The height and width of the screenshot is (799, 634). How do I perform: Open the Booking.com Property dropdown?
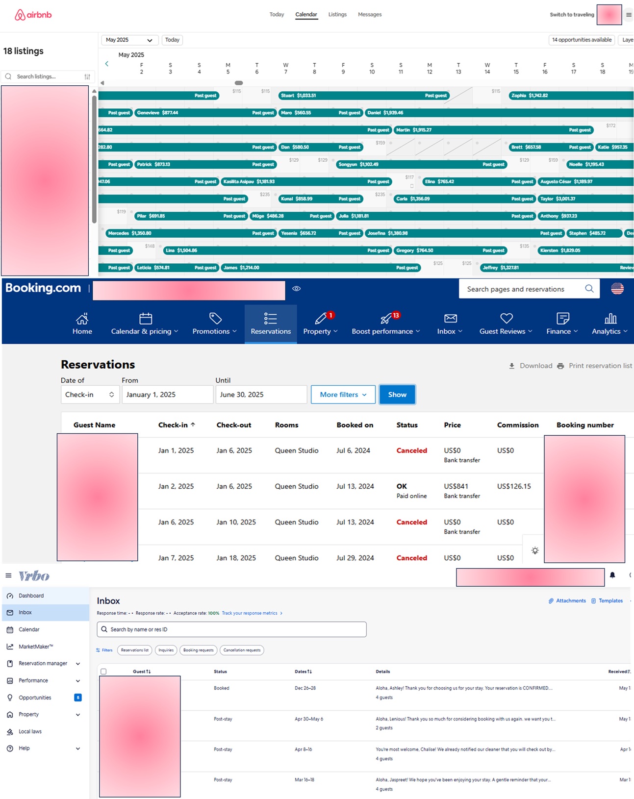point(321,324)
